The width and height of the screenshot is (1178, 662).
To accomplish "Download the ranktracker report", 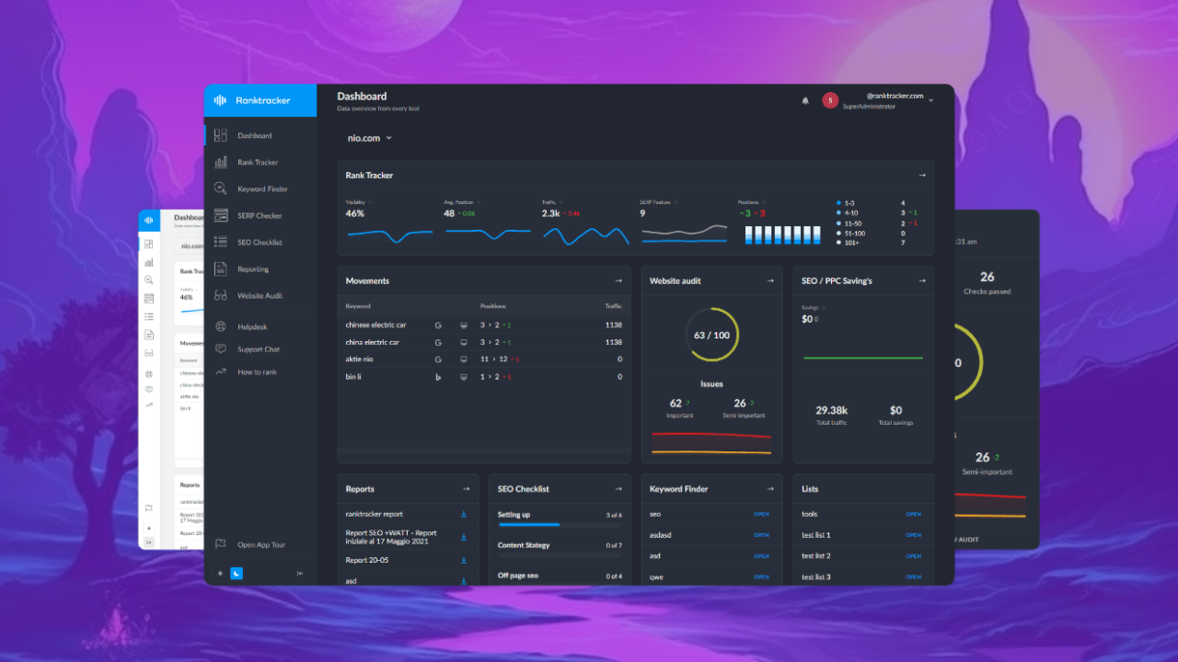I will tap(464, 514).
